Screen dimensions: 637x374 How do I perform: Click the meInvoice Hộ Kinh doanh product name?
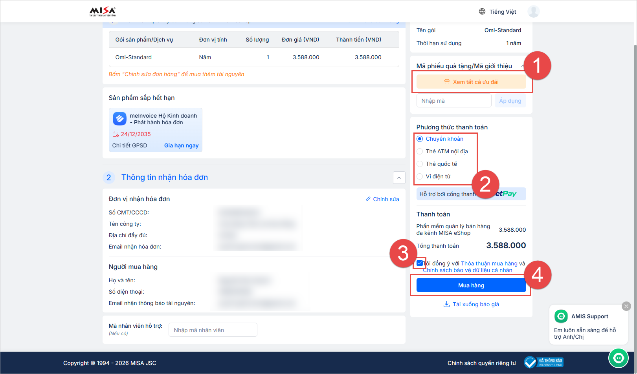(x=163, y=119)
